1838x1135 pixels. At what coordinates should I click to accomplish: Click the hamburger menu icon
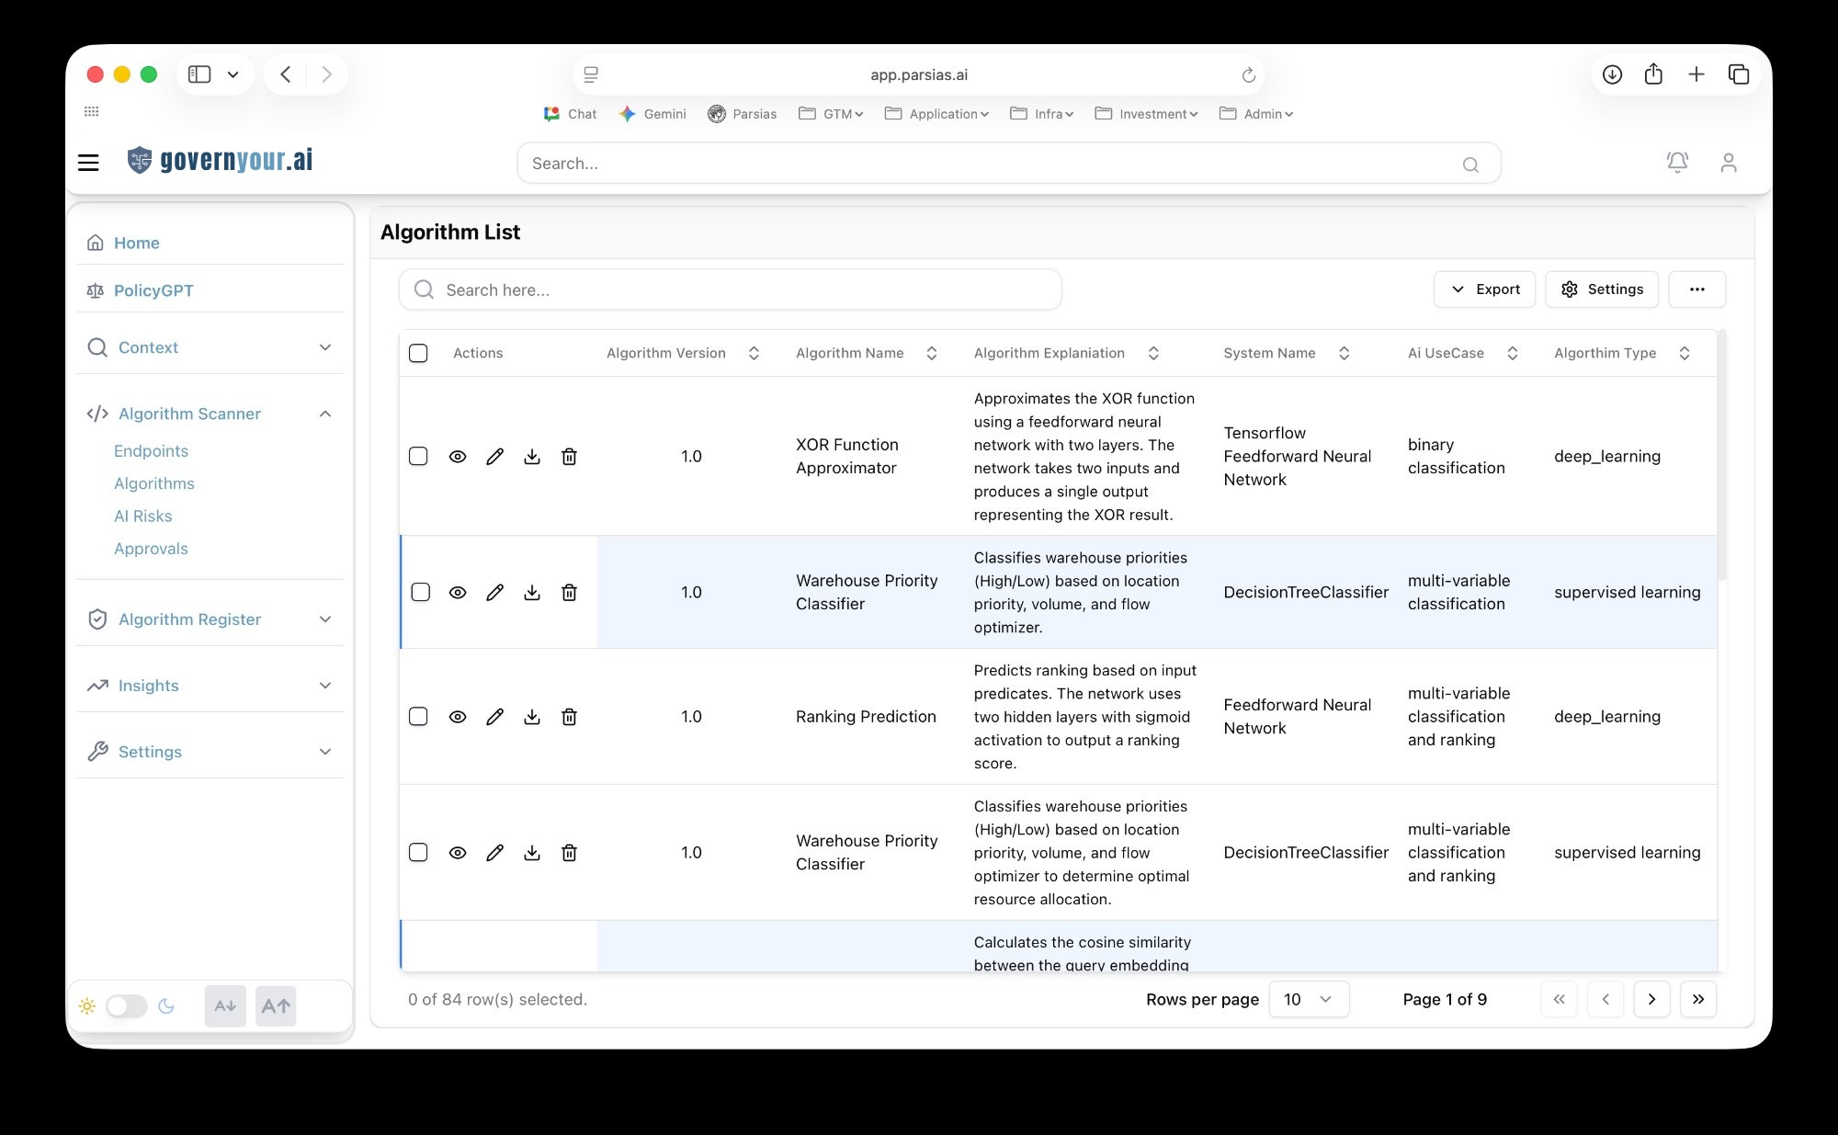pyautogui.click(x=88, y=163)
